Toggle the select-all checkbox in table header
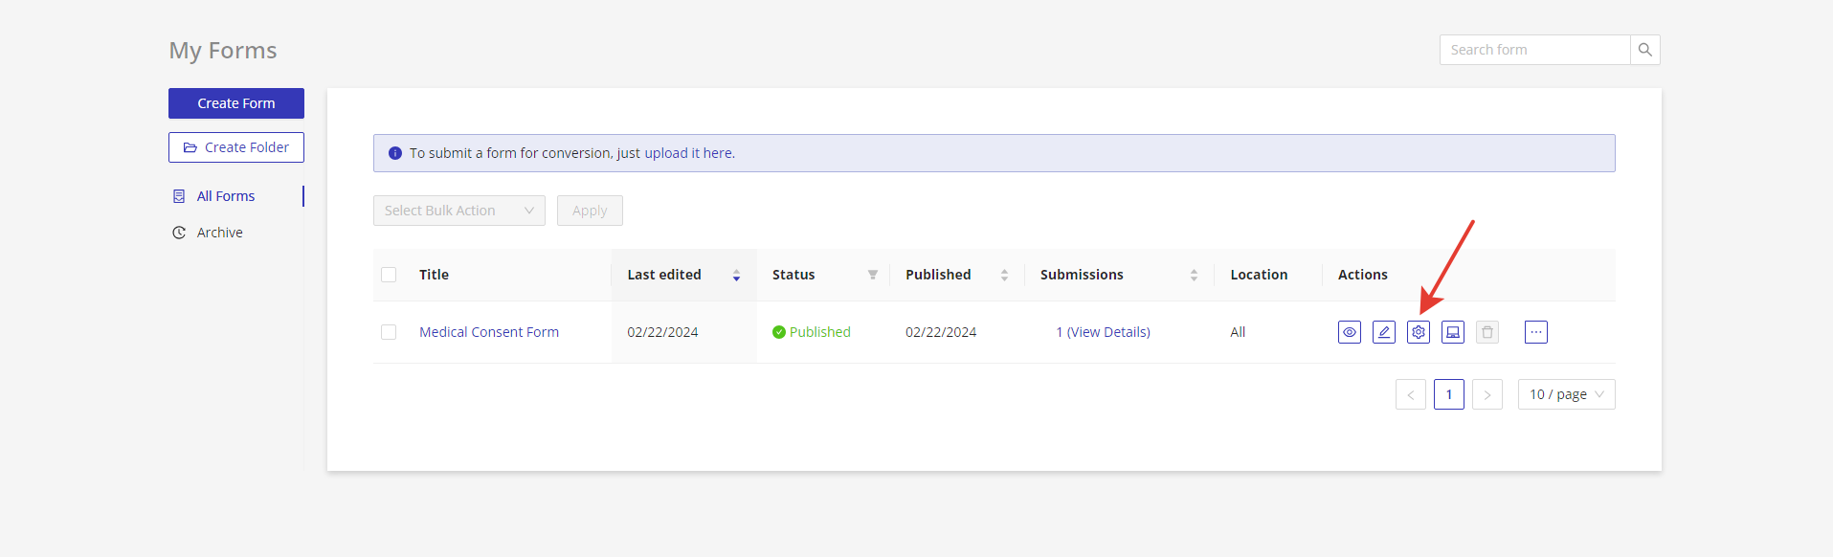1833x557 pixels. coord(389,275)
